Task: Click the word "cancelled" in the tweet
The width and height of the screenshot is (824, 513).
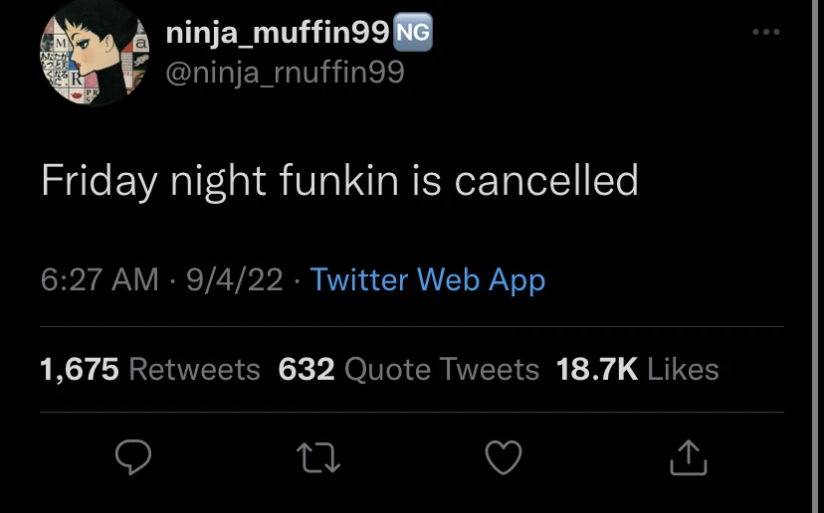Action: coord(546,181)
